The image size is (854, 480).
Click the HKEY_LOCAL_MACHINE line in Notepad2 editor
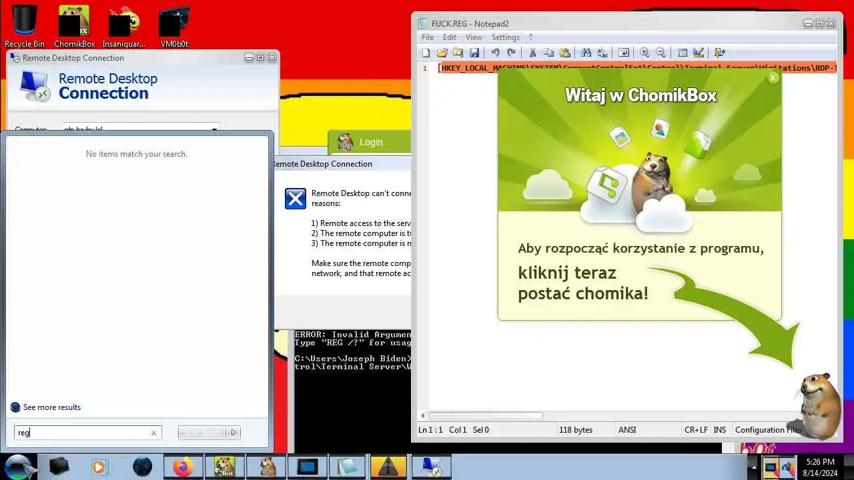pos(636,68)
